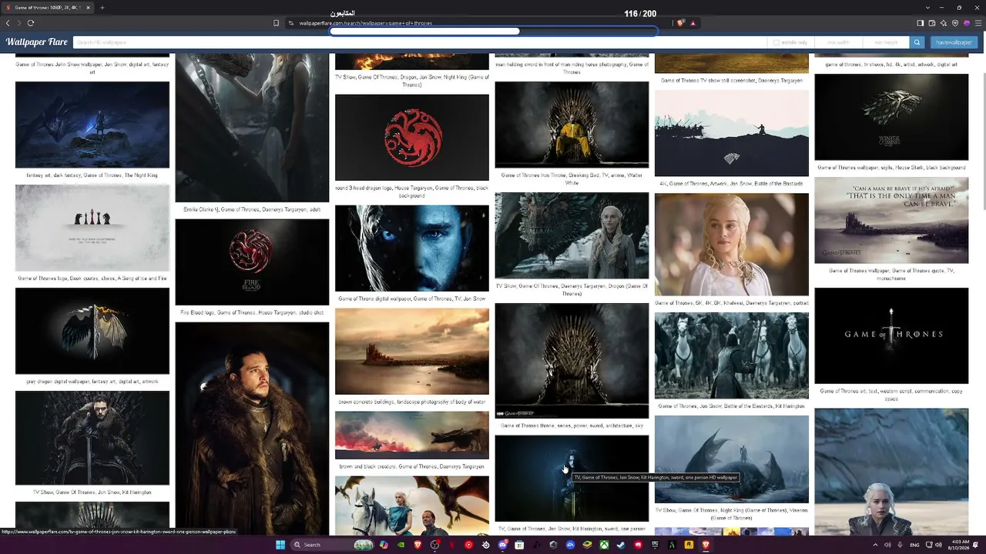The height and width of the screenshot is (554, 986).
Task: Open a new browser tab with plus
Action: tap(102, 8)
